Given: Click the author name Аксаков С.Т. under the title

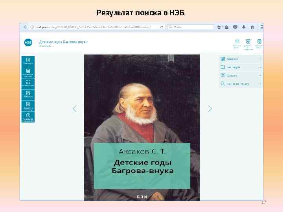Looking at the screenshot, I should (46, 46).
